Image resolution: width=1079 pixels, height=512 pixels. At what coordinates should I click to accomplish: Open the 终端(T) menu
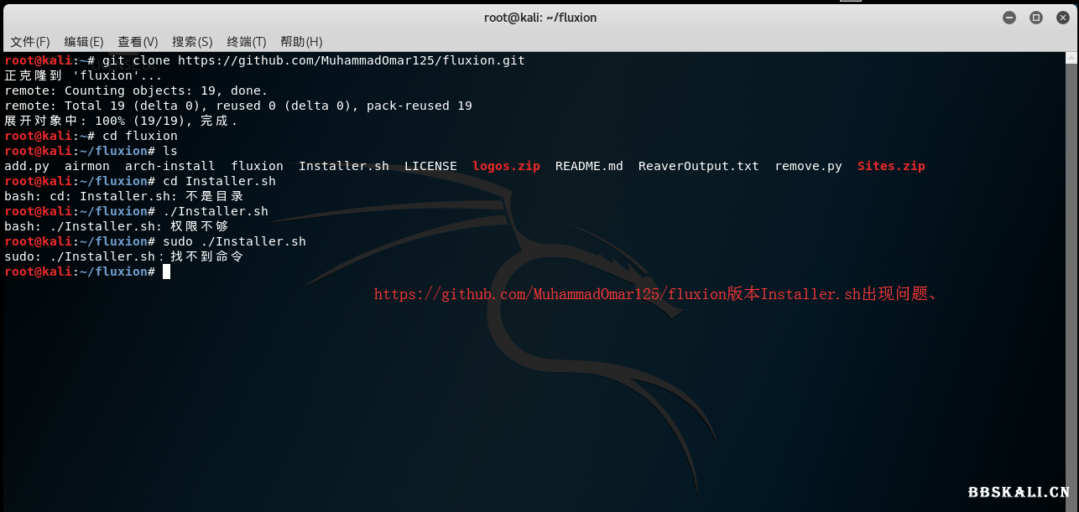(246, 42)
